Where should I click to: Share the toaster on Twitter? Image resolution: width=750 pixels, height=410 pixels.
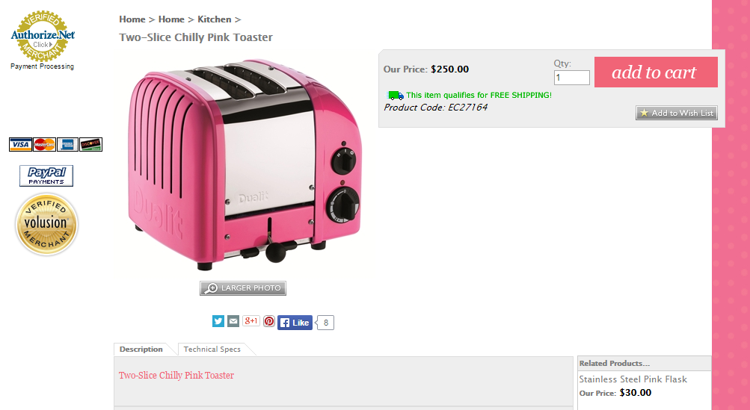[218, 321]
